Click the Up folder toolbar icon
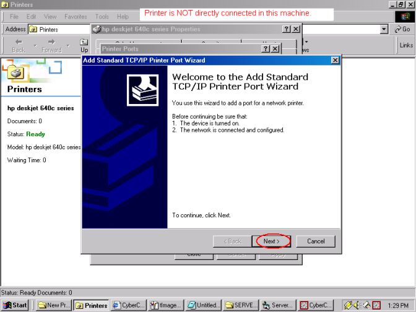The image size is (416, 312). [x=84, y=45]
